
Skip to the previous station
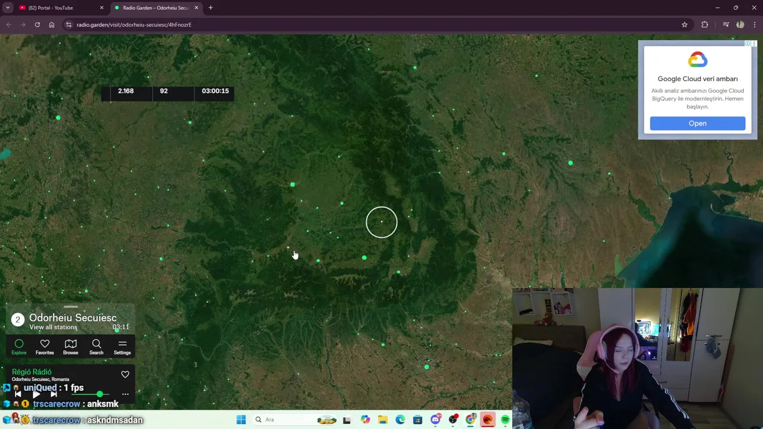[18, 394]
